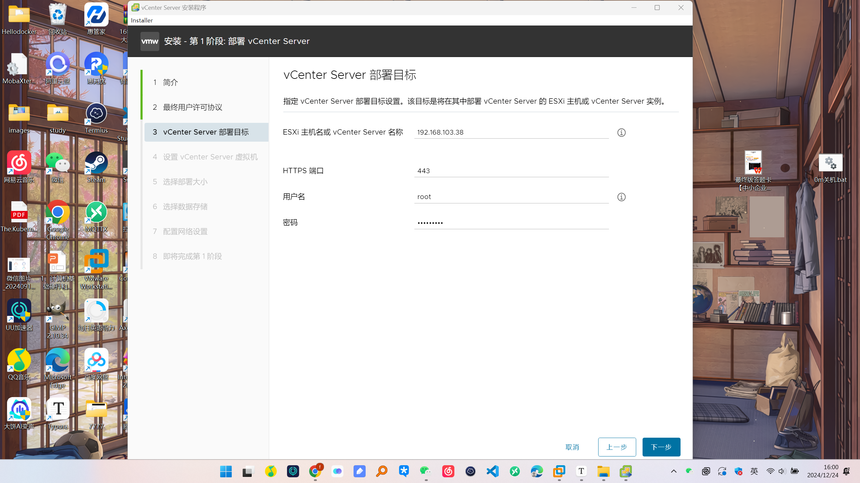Open the MobaXterm desktop icon
The width and height of the screenshot is (860, 483).
(x=19, y=69)
